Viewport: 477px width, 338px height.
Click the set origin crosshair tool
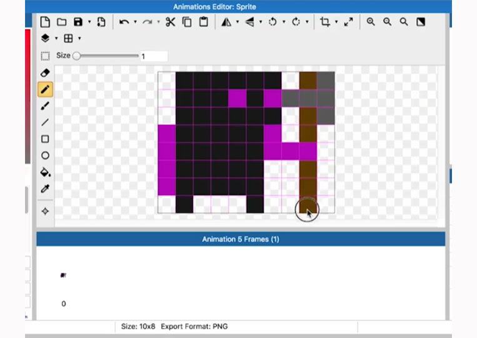point(45,211)
